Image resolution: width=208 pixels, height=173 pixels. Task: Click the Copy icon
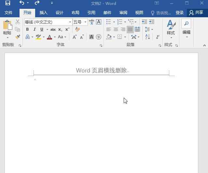click(x=18, y=29)
